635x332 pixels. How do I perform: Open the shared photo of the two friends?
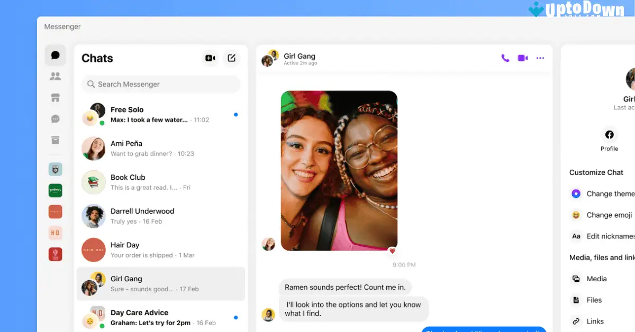[x=339, y=169]
